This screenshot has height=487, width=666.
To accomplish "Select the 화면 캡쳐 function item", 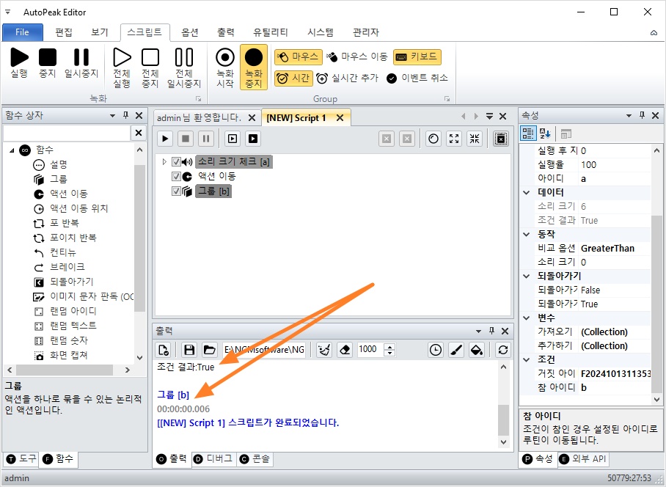I will pyautogui.click(x=61, y=355).
